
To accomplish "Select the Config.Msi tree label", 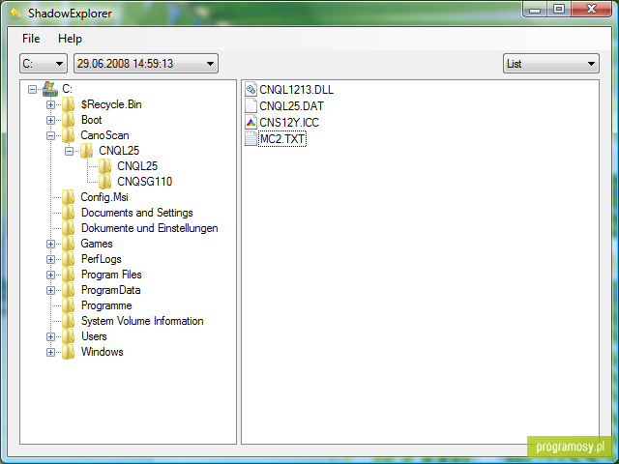I will tap(104, 197).
